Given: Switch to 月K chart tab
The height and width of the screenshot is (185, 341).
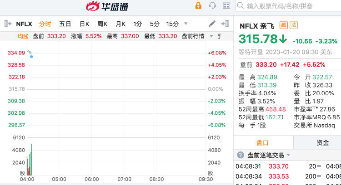Looking at the screenshot, I should pos(120,24).
